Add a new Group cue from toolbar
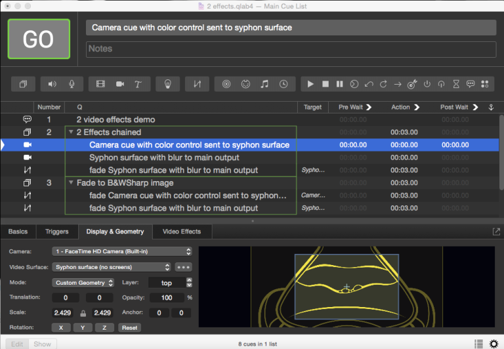The width and height of the screenshot is (504, 349). tap(24, 84)
